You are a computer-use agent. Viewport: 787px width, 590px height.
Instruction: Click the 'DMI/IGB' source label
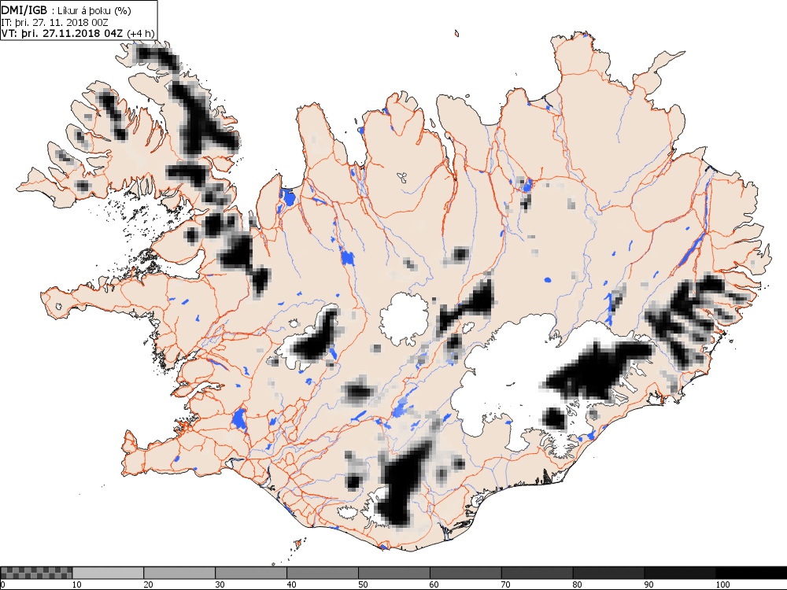point(24,10)
